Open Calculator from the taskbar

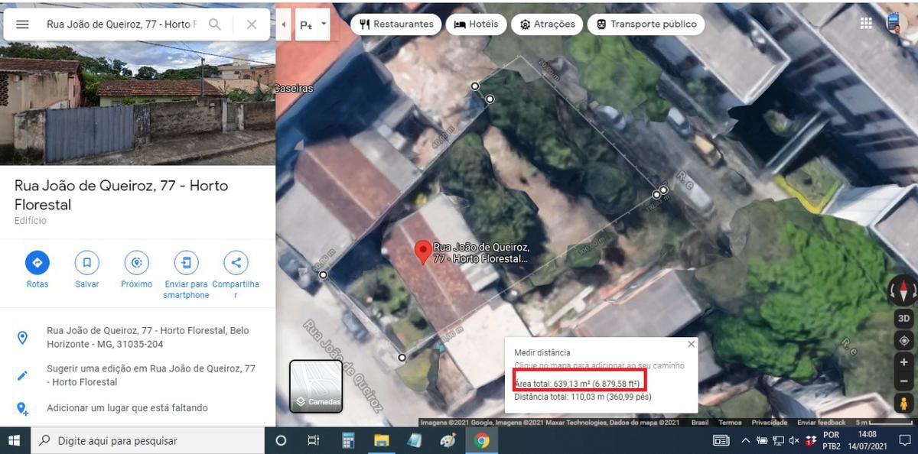(348, 440)
